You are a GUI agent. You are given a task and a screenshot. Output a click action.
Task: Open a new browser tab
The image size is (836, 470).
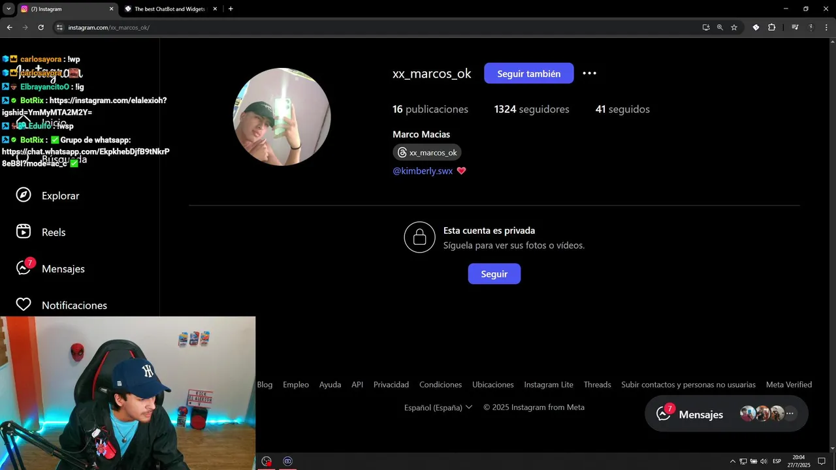[231, 9]
